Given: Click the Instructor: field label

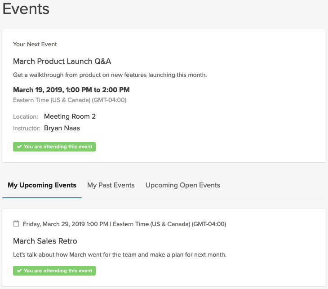Looking at the screenshot, I should [27, 128].
